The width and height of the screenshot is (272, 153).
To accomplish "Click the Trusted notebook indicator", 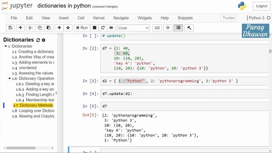I will coord(229,18).
